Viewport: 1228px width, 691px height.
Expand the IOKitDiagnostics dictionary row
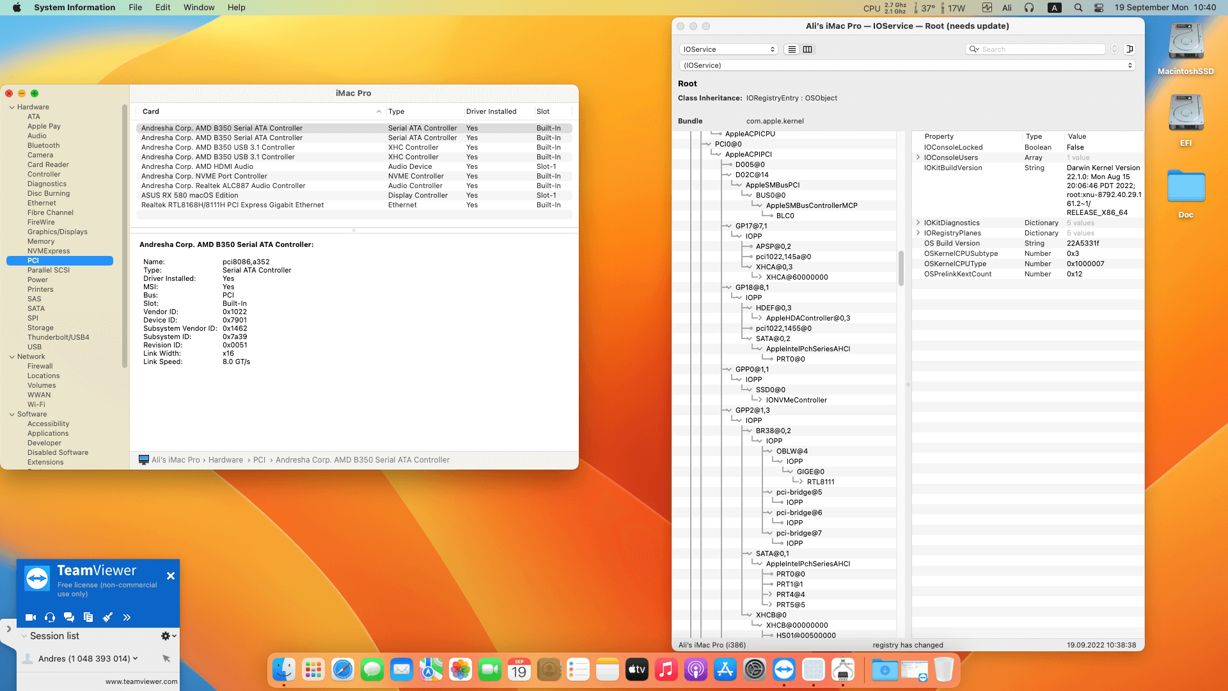(918, 223)
